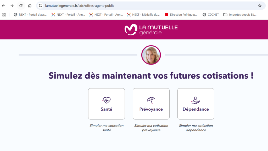
Task: Click La Mutuelle Générale logo
Action: 151,30
